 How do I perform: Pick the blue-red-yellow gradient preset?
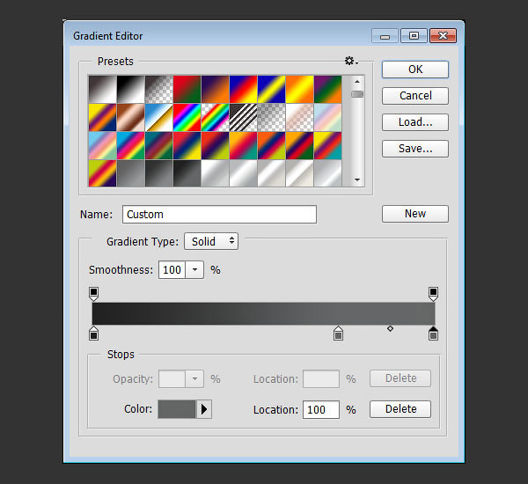[x=243, y=89]
